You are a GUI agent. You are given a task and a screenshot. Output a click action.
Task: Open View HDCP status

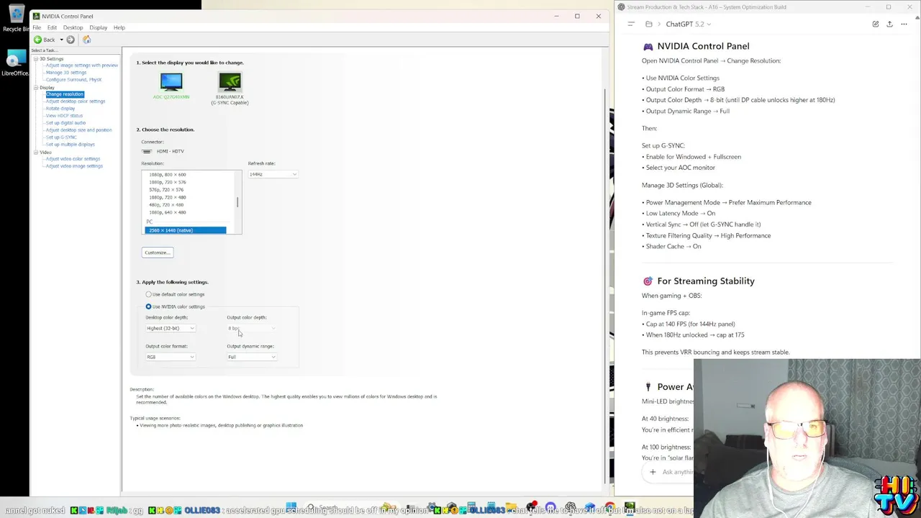click(x=64, y=116)
